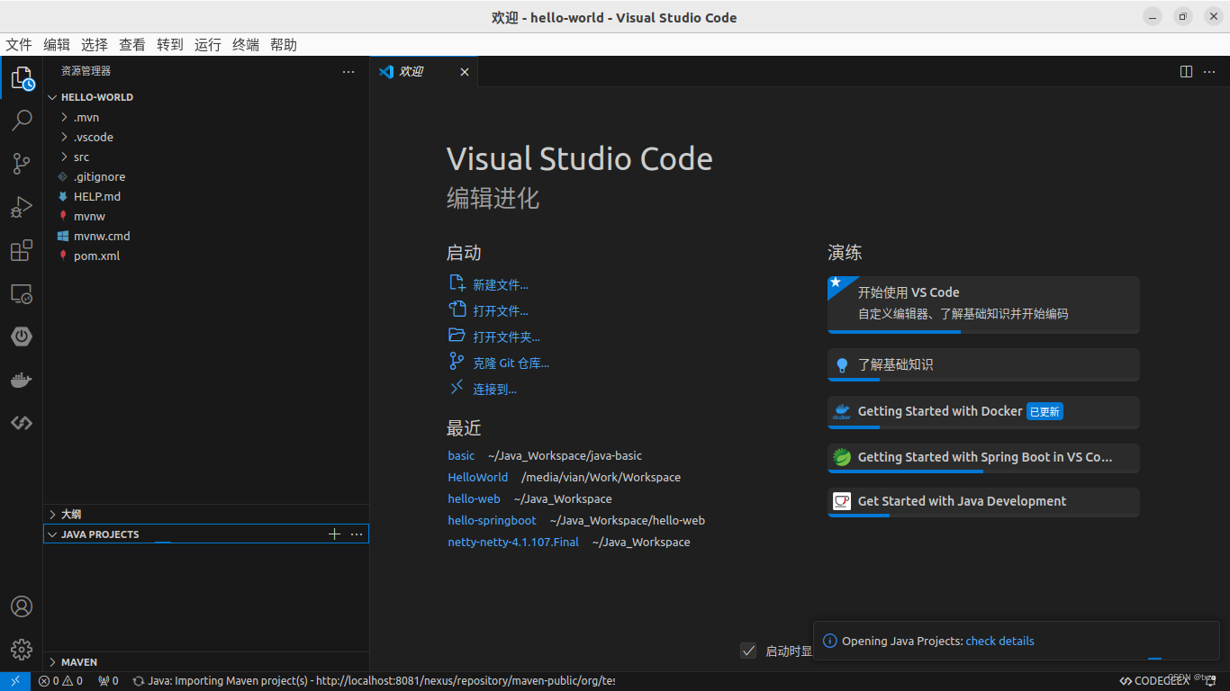
Task: Click the New File icon under 启动
Action: (x=457, y=283)
